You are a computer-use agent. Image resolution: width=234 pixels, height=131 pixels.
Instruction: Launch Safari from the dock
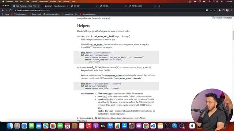click(24, 126)
